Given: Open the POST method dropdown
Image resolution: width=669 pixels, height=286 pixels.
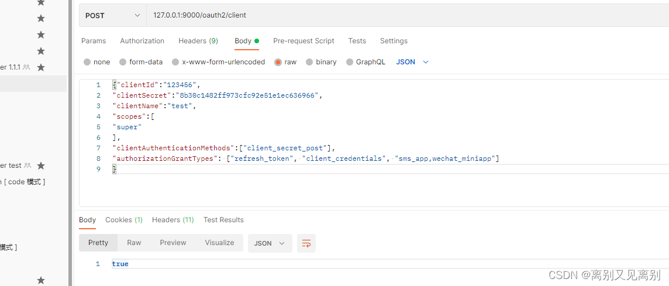Looking at the screenshot, I should (113, 15).
